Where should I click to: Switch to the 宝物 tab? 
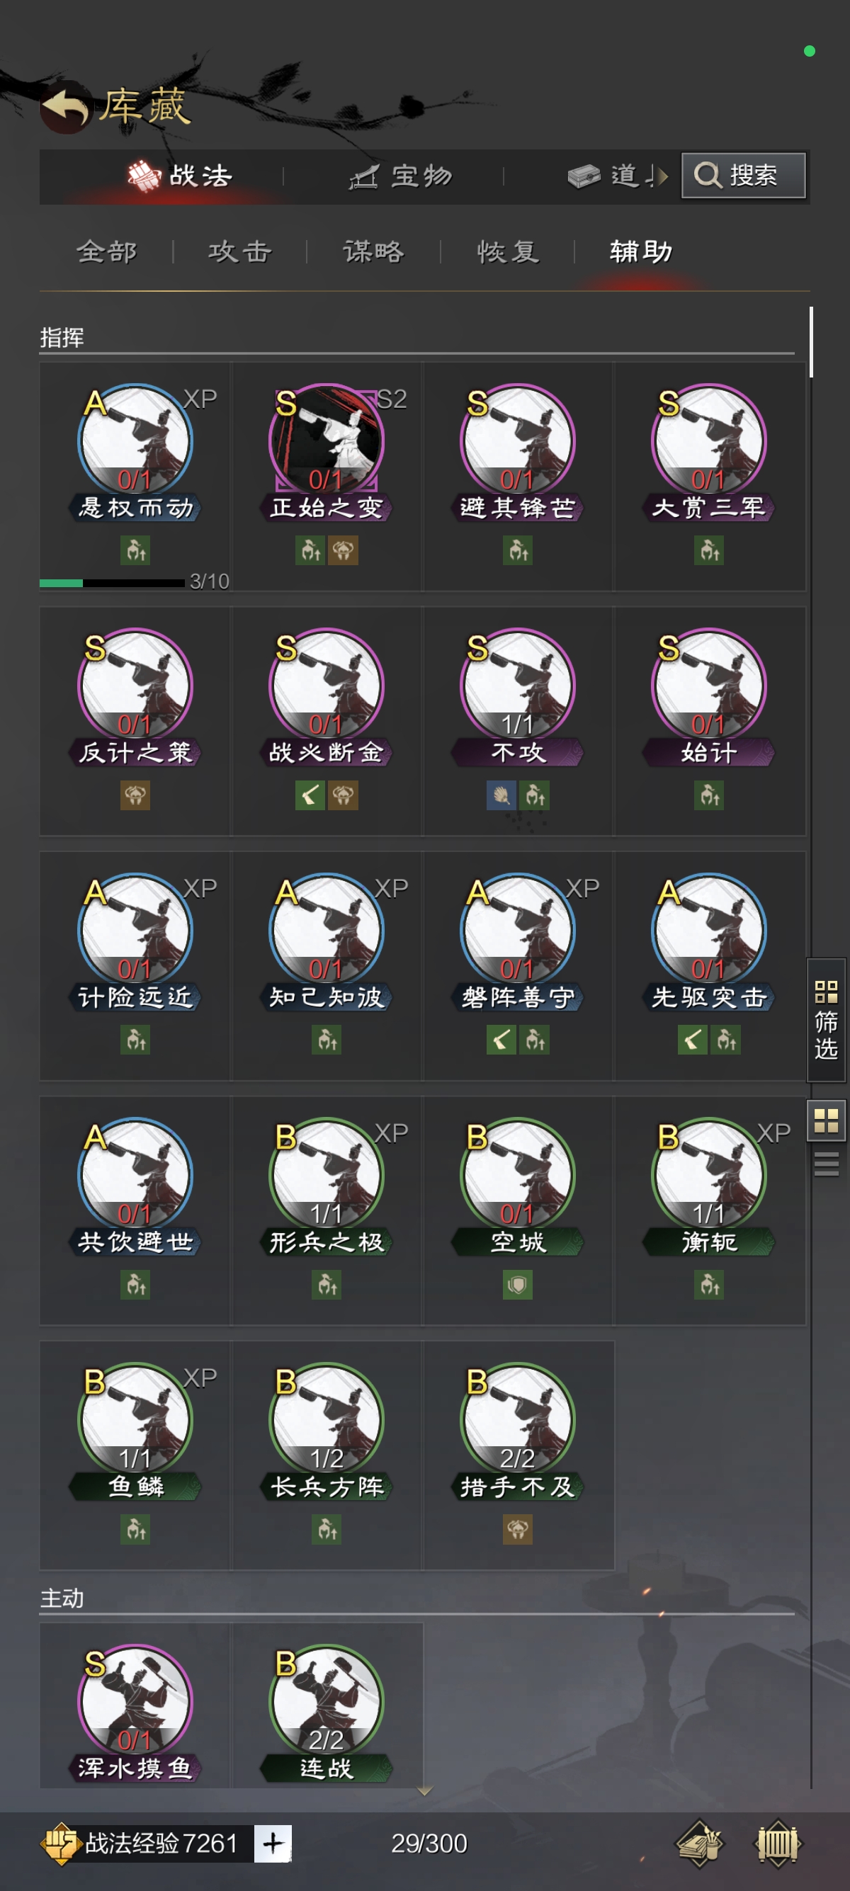401,176
